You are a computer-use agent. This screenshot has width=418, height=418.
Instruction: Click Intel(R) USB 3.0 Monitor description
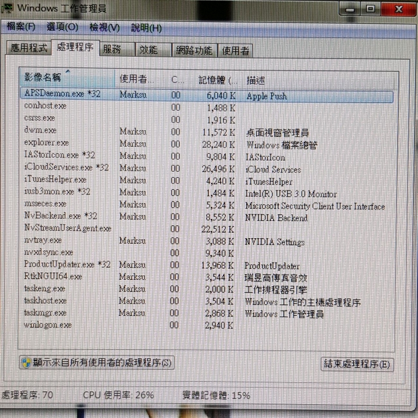[291, 194]
